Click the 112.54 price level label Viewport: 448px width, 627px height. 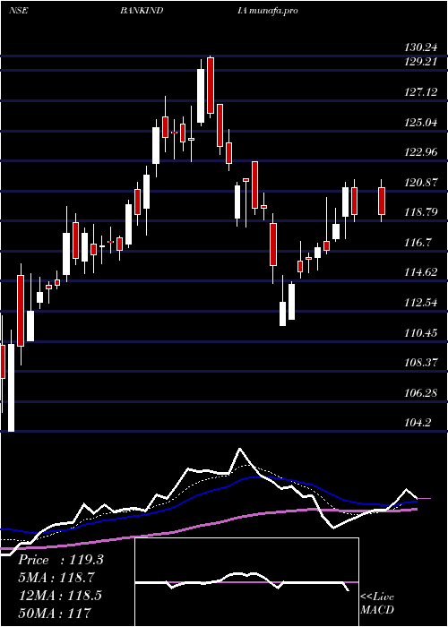420,303
